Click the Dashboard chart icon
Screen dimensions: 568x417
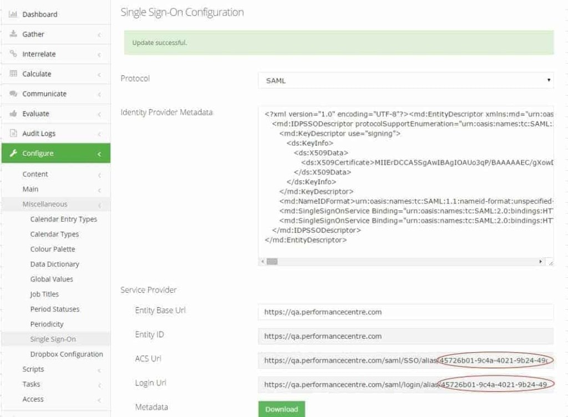point(13,14)
